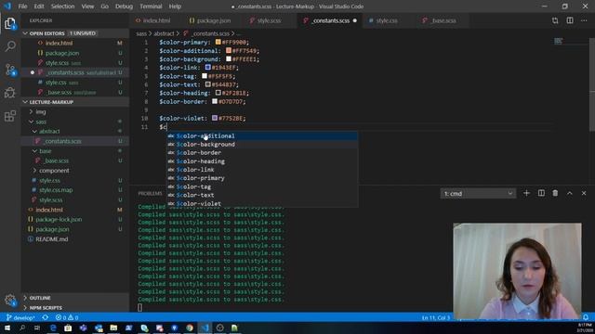Maximize the terminal panel with up chevron
The height and width of the screenshot is (334, 595).
tap(570, 193)
